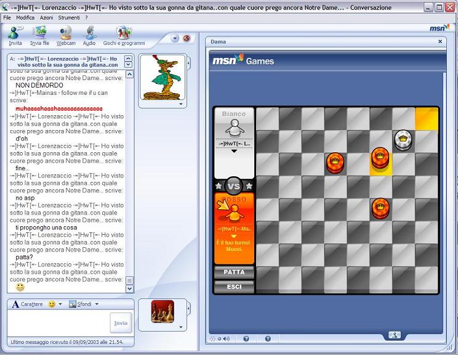This screenshot has height=355, width=458.
Task: Start an Audio conversation
Action: point(89,36)
